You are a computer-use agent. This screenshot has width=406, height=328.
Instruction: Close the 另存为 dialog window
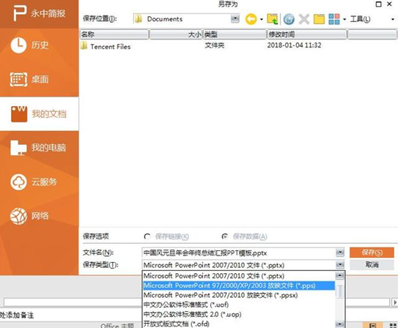pyautogui.click(x=389, y=4)
